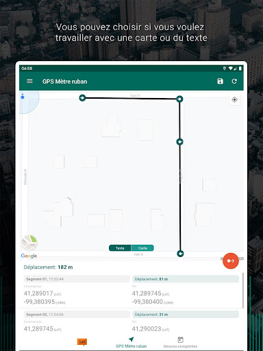
Task: Tap the blue current-location dot
Action: (23, 97)
